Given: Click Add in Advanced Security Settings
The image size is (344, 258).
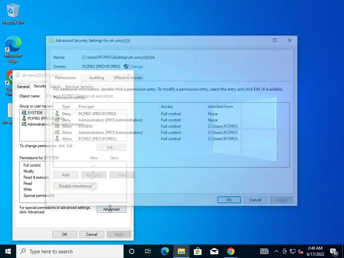Looking at the screenshot, I should tap(66, 175).
